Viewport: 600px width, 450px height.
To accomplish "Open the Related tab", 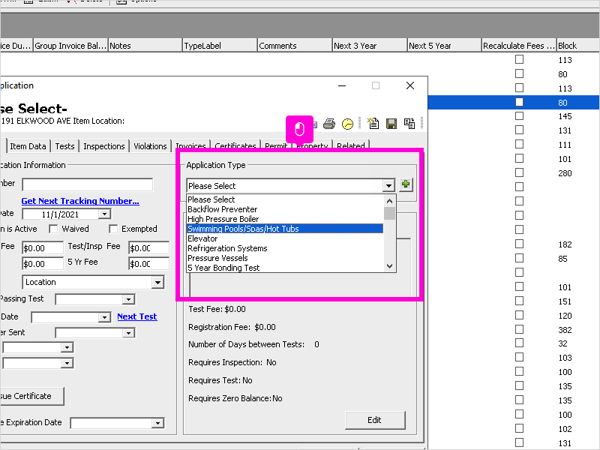I will click(351, 145).
